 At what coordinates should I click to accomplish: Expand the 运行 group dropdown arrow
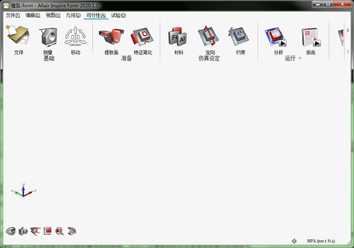tap(300, 58)
